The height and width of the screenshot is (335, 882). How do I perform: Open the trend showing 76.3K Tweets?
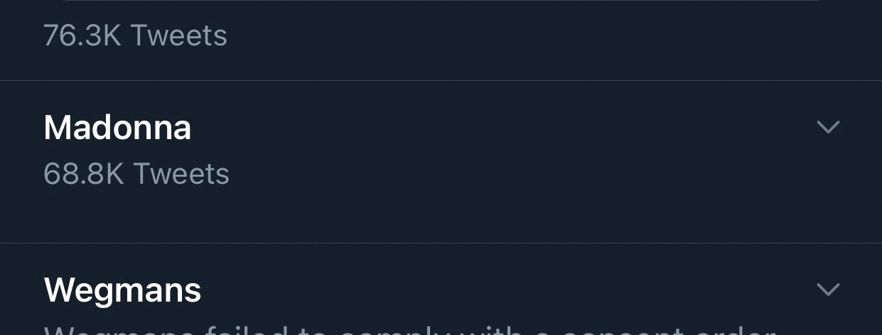click(135, 35)
